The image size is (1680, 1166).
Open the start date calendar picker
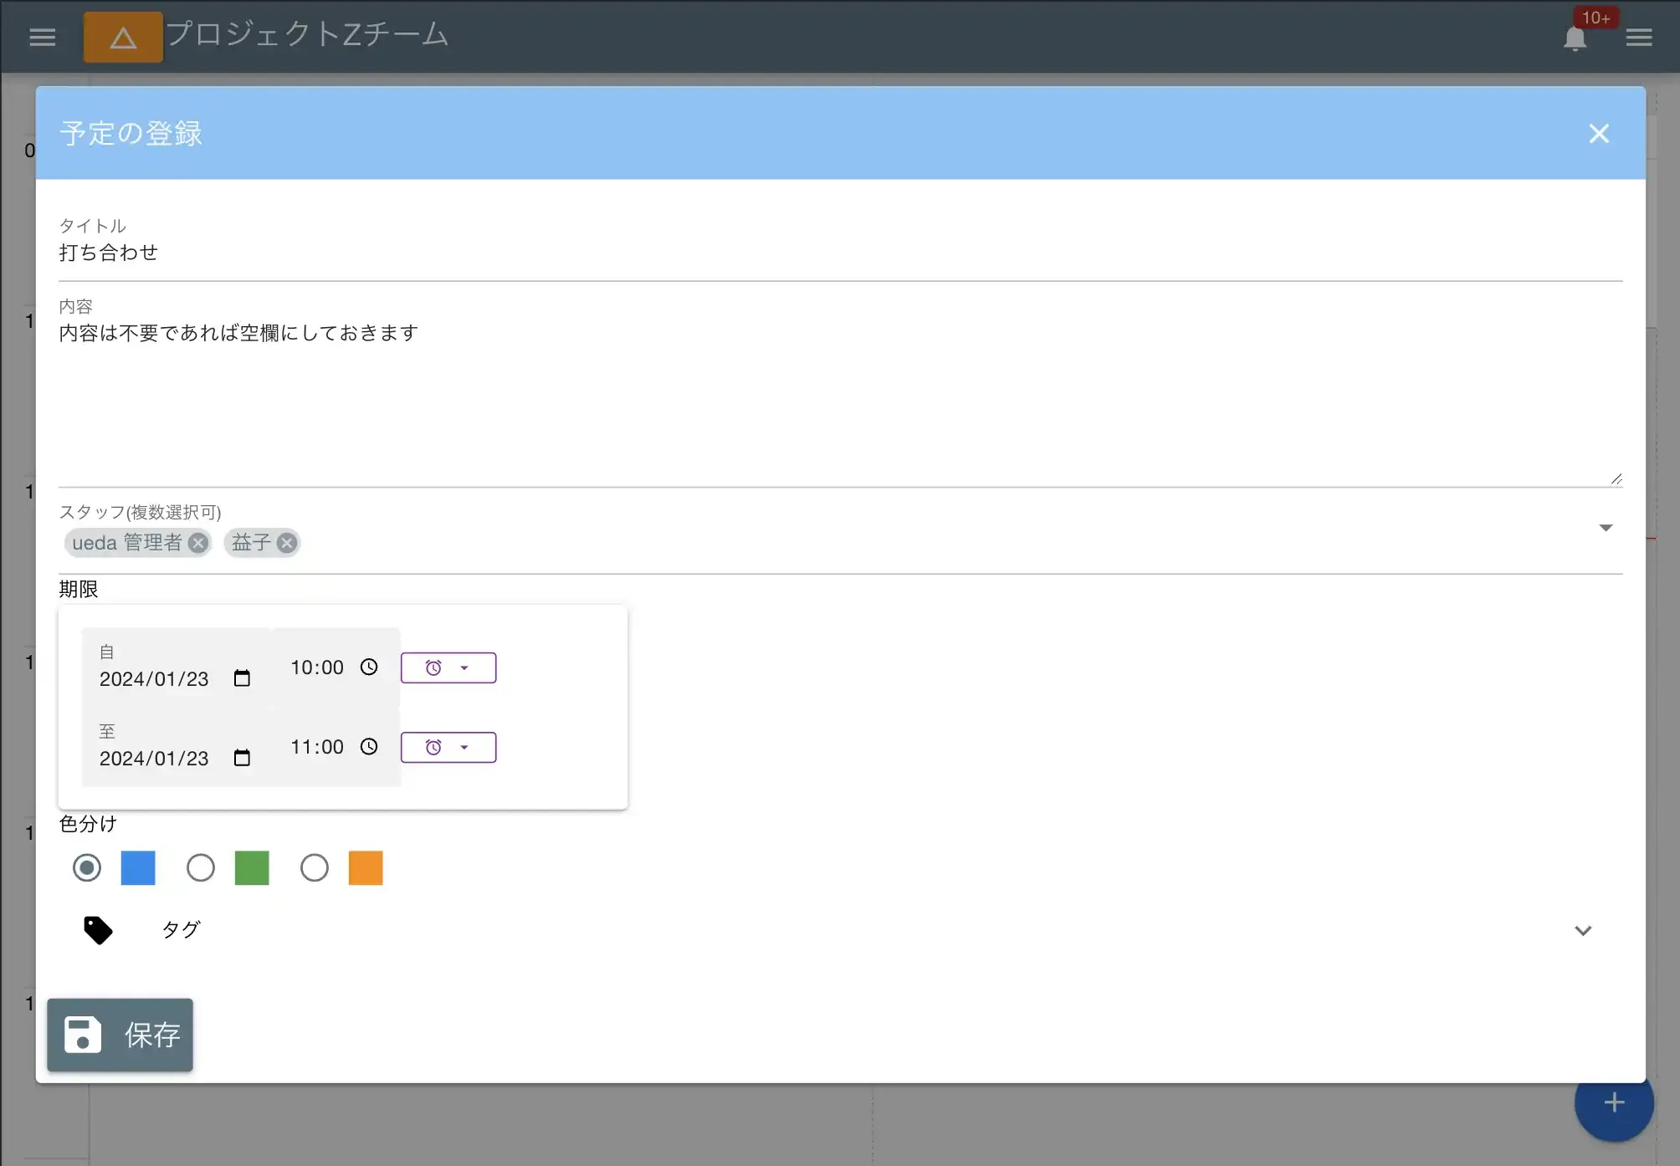242,678
